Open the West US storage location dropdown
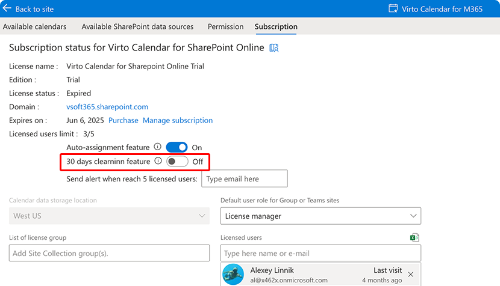Image resolution: width=500 pixels, height=286 pixels. click(x=109, y=216)
